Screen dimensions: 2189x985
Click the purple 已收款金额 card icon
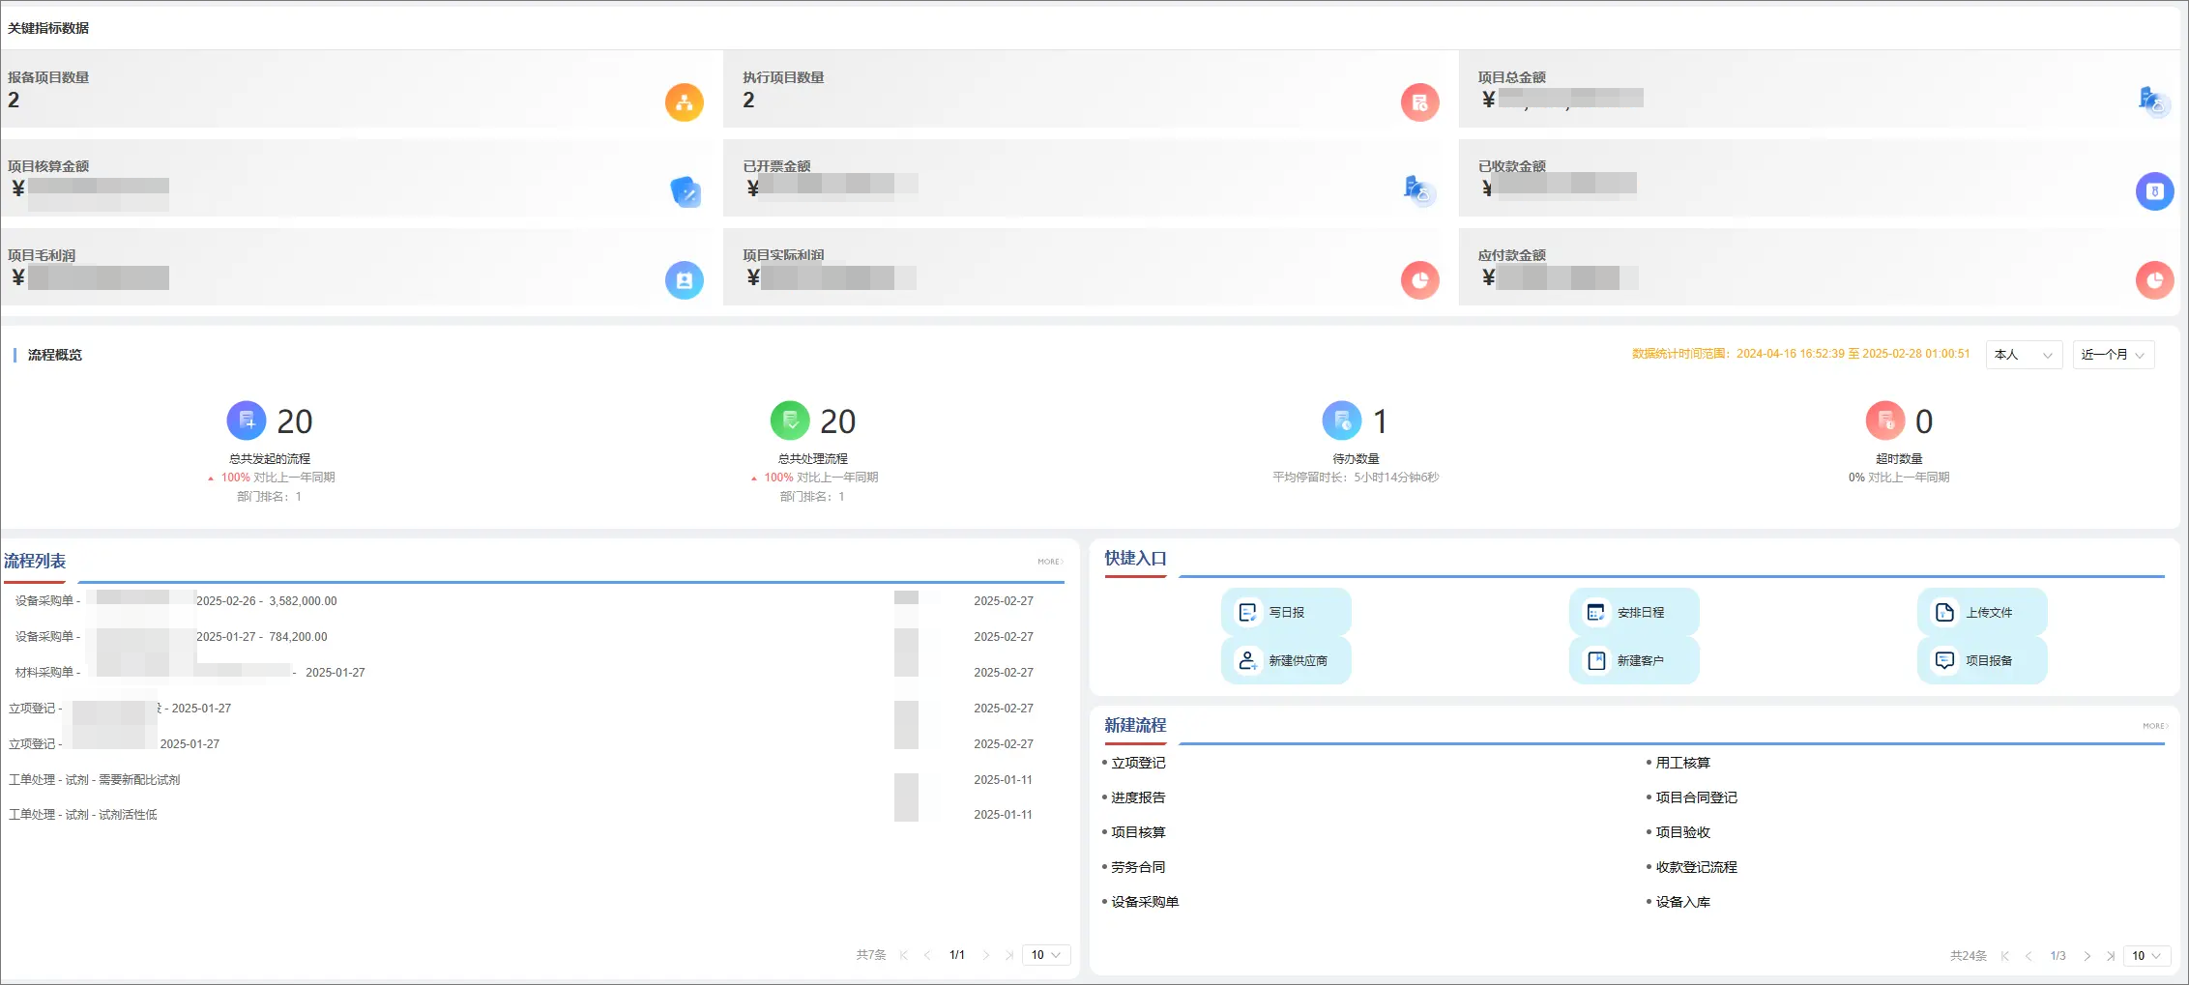(x=2154, y=191)
